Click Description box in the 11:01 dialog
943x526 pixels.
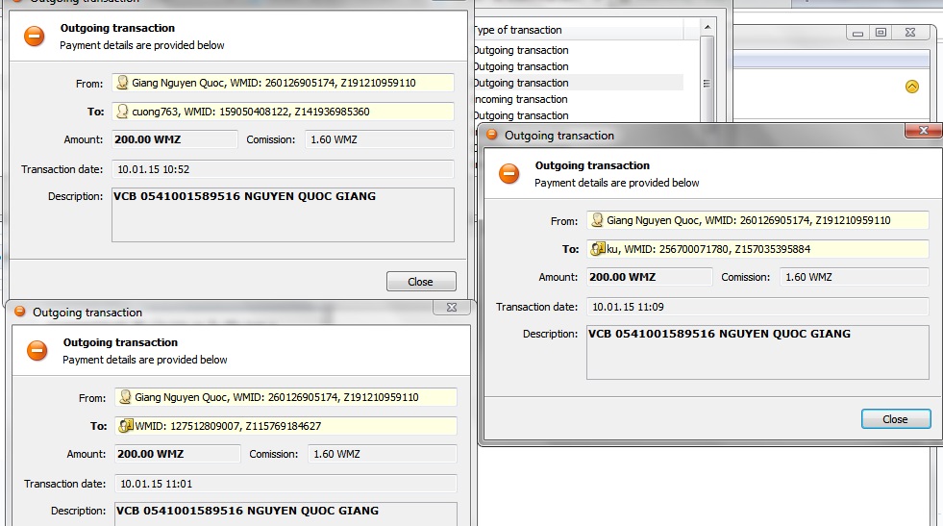pos(285,513)
